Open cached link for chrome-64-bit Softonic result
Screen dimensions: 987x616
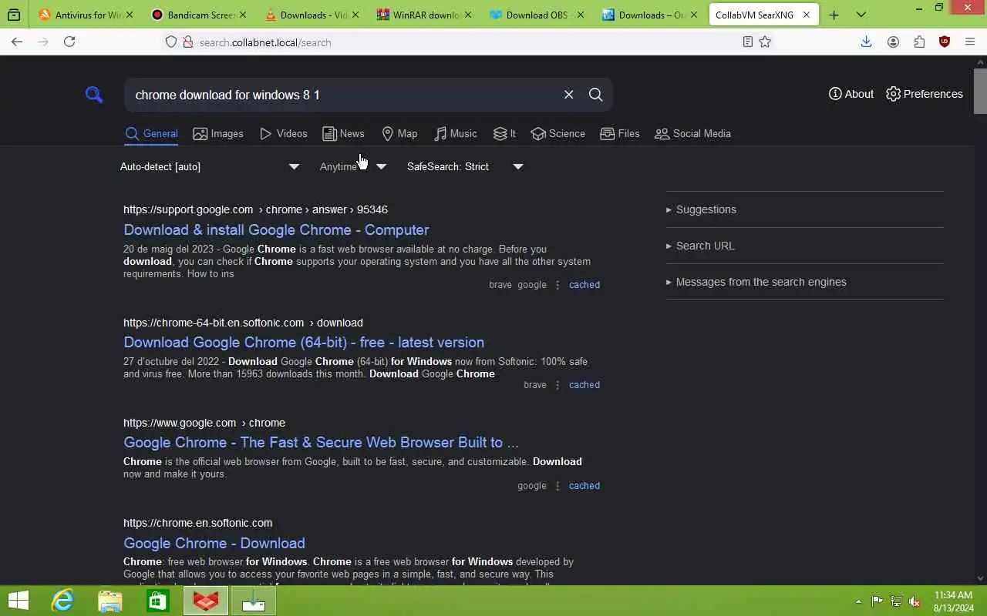[x=584, y=385]
